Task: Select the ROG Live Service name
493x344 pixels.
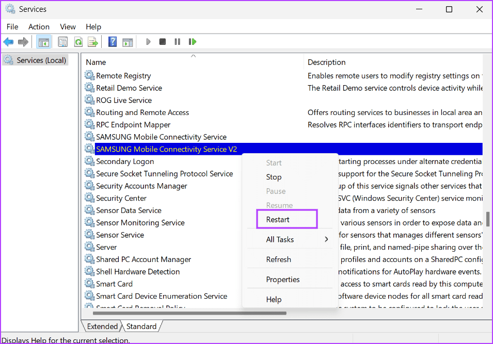Action: pyautogui.click(x=124, y=100)
